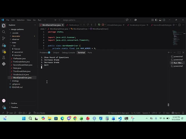The height and width of the screenshot is (139, 186).
Task: Click the debug Step Into icon
Action: point(92,25)
